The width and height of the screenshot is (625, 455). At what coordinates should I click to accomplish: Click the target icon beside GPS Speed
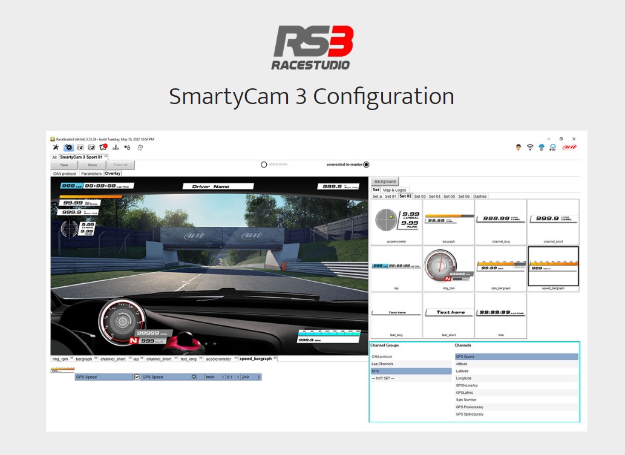[194, 377]
